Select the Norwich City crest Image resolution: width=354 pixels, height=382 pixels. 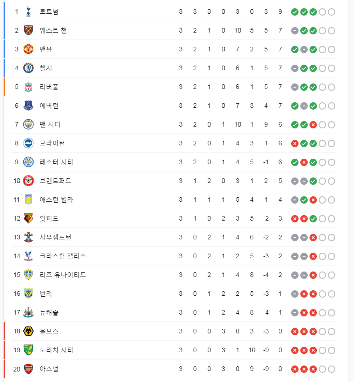point(28,350)
